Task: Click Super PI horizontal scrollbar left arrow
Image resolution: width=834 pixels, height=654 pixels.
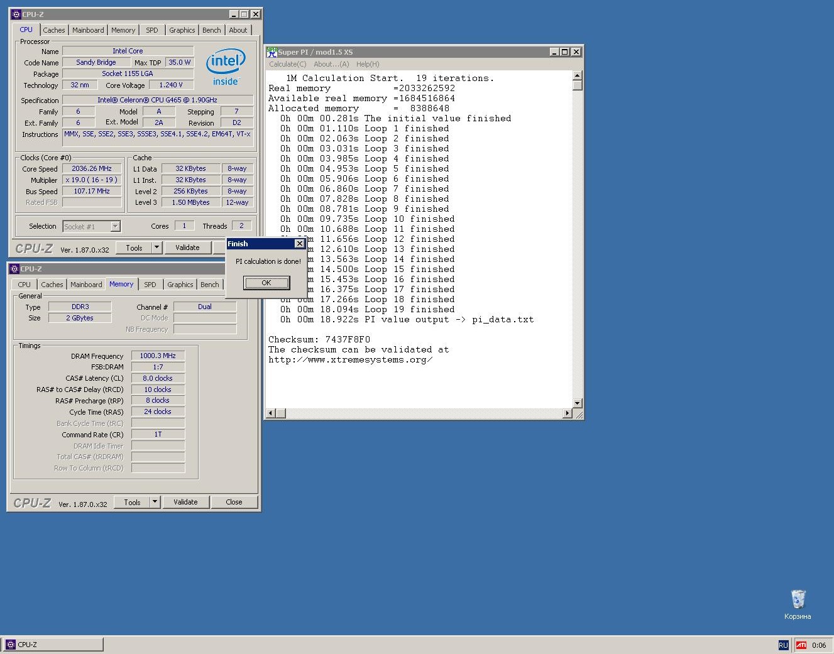Action: point(272,413)
